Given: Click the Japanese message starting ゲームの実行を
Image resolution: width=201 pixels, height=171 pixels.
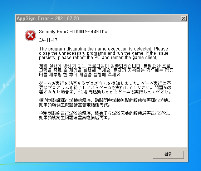Looking at the screenshot, I should (x=106, y=87).
